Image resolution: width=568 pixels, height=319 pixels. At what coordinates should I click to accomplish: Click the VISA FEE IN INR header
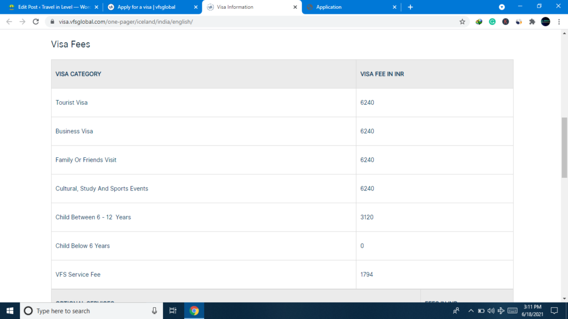382,74
